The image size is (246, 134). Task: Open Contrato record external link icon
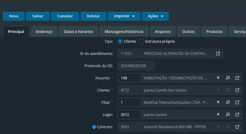coord(237,127)
